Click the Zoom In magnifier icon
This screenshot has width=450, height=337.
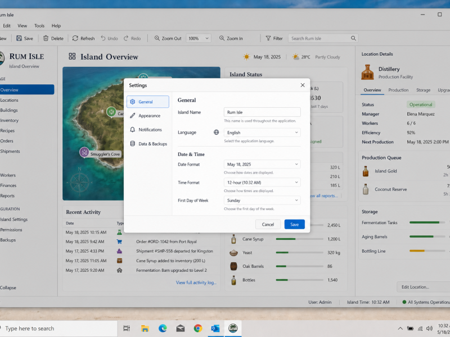point(222,38)
